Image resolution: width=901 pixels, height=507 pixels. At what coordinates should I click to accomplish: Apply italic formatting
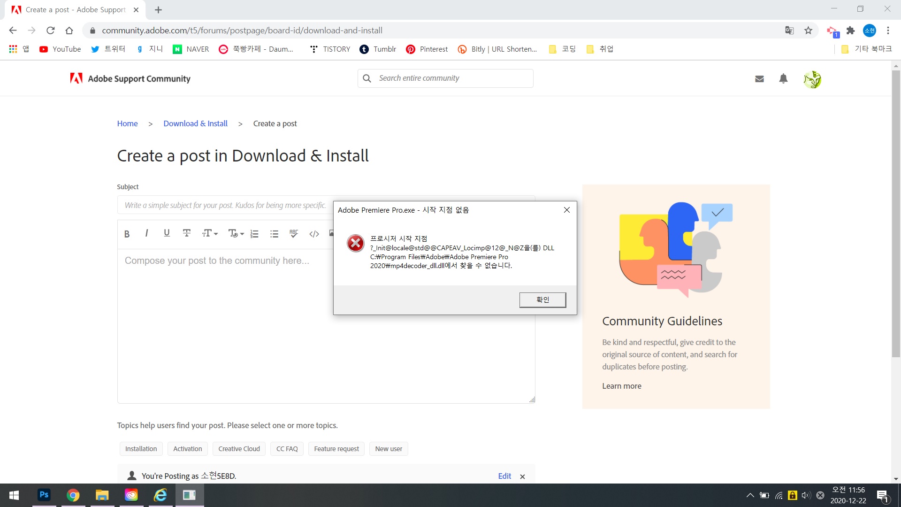coord(146,233)
